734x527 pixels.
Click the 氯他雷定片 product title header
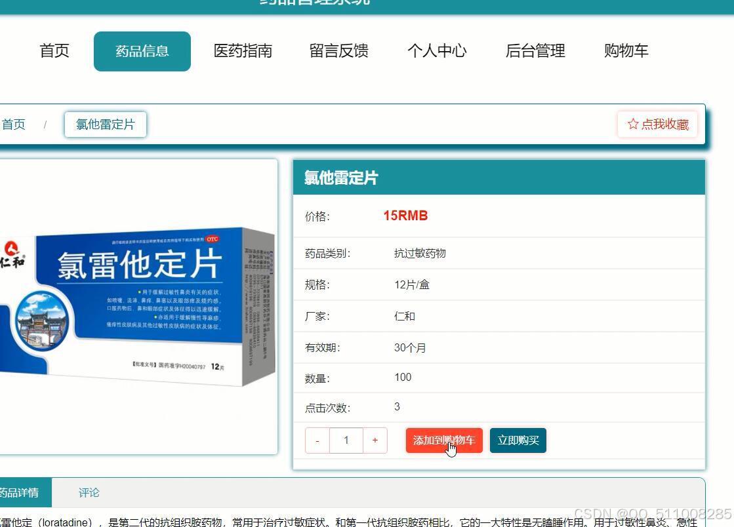click(x=341, y=178)
